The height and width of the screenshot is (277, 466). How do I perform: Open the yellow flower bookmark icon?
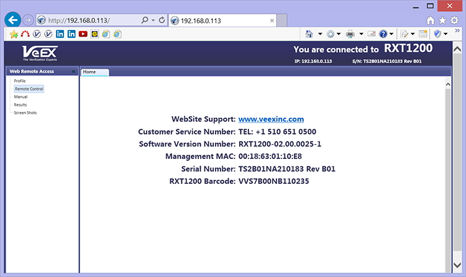point(94,34)
